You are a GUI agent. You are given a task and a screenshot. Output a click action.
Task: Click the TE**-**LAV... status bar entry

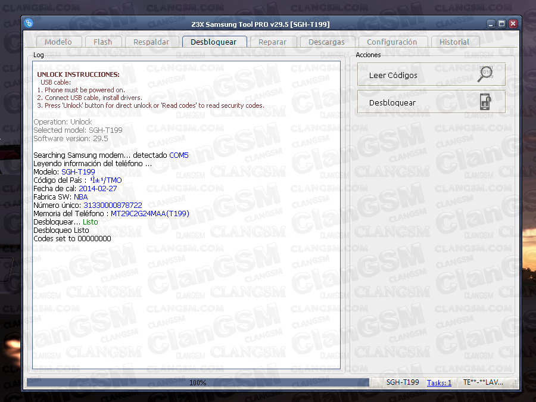tap(483, 382)
